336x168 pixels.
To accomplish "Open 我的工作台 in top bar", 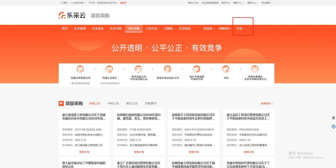I will pyautogui.click(x=193, y=3).
